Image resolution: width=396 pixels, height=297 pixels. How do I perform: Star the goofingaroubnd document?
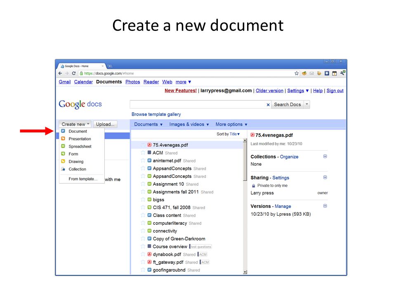143,270
